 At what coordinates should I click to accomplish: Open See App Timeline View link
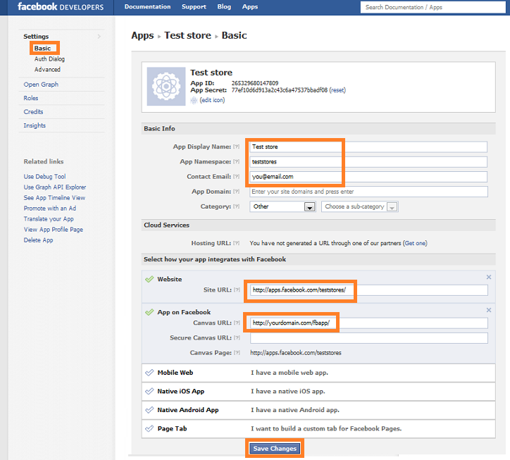(x=54, y=198)
